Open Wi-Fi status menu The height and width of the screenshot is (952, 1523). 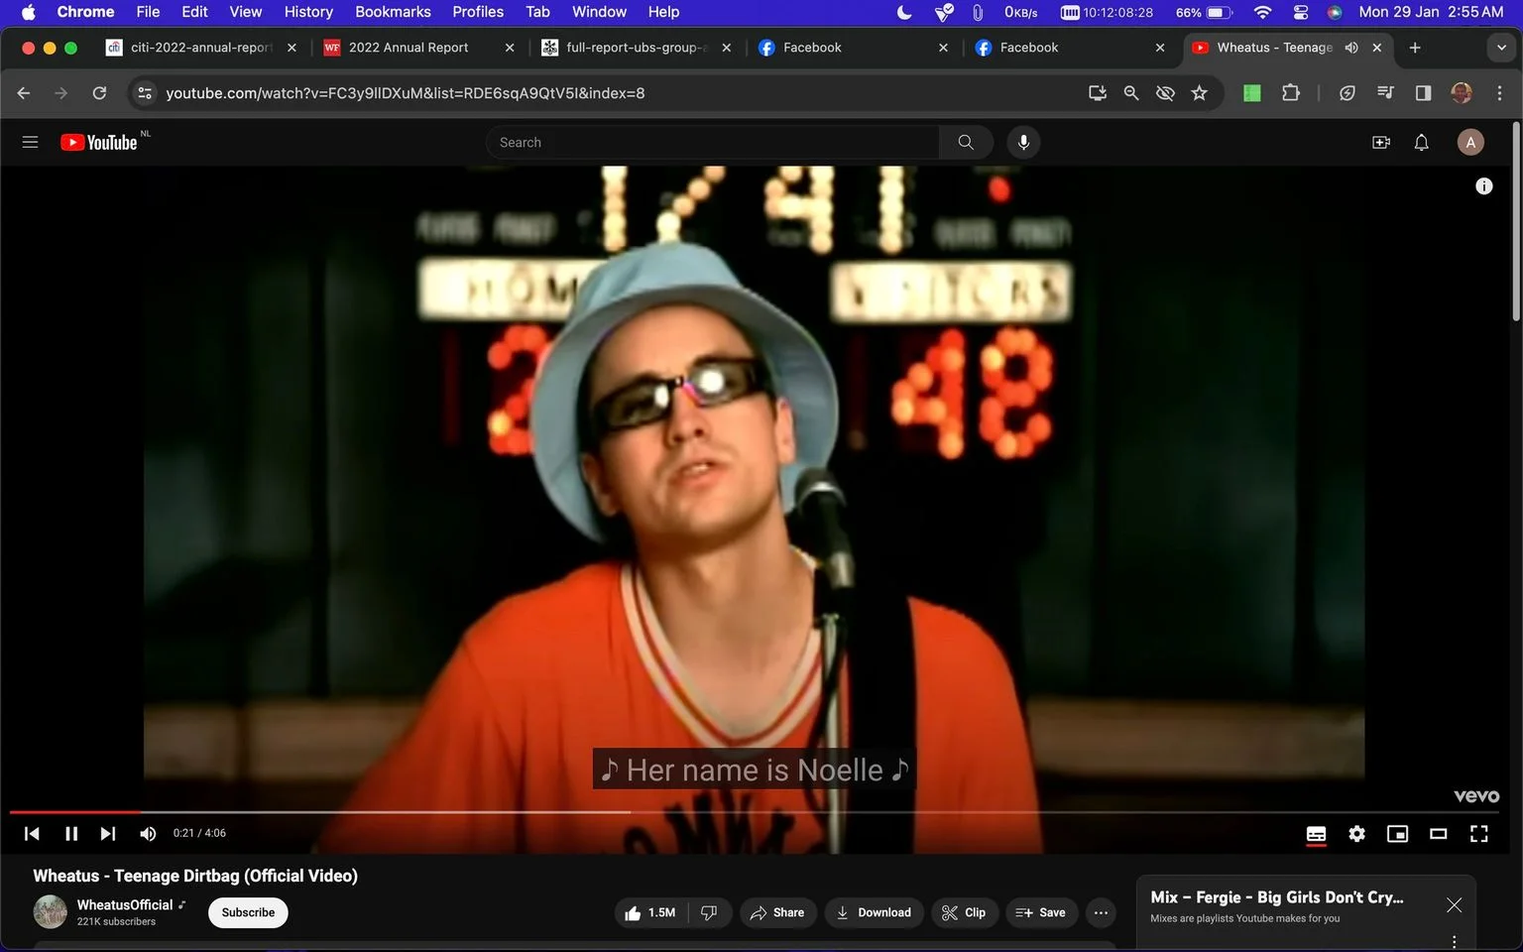click(1262, 12)
